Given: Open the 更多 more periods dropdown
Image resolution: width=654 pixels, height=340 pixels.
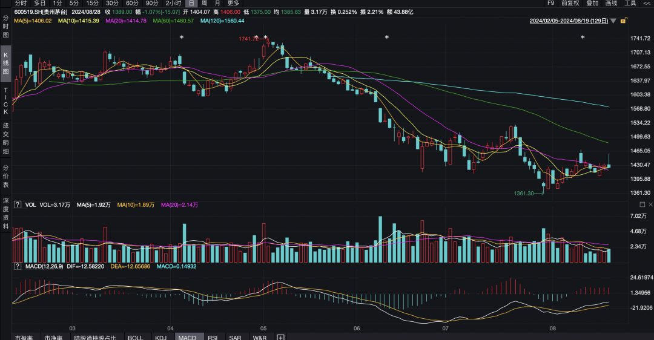Looking at the screenshot, I should (x=233, y=3).
